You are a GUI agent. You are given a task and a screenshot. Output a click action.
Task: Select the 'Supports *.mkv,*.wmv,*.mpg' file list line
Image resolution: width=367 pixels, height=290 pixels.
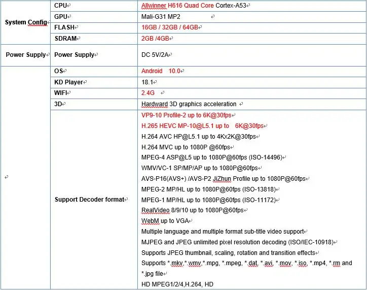(x=247, y=263)
